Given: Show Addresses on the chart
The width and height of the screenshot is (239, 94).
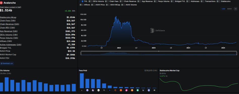Looking at the screenshot, I should coord(188,1).
